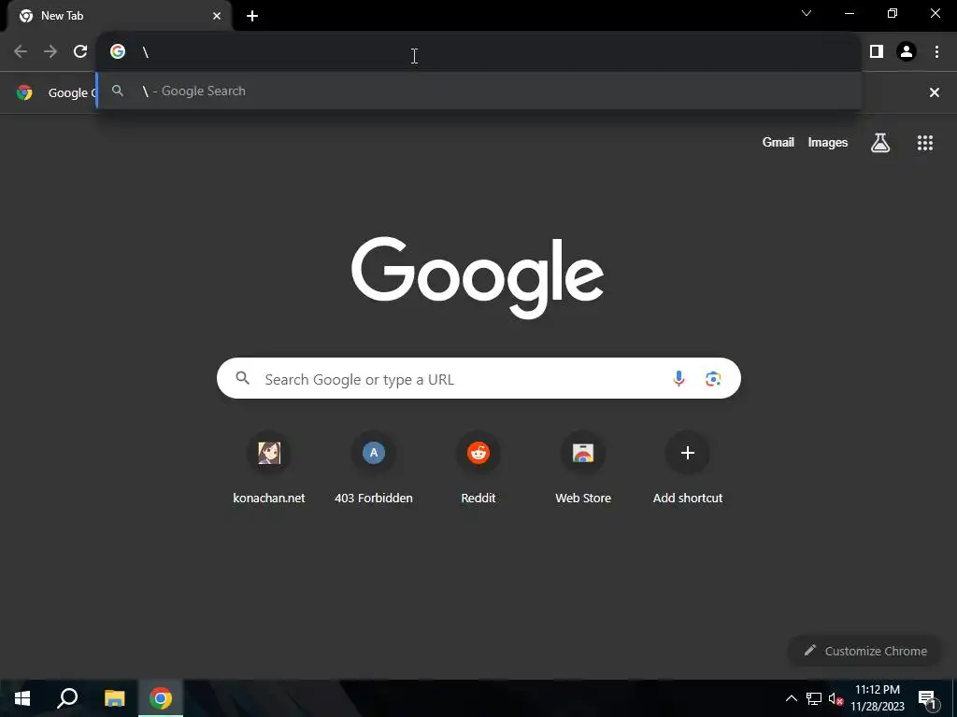957x717 pixels.
Task: Select the "\ - Google Search" suggestion
Action: pyautogui.click(x=479, y=91)
